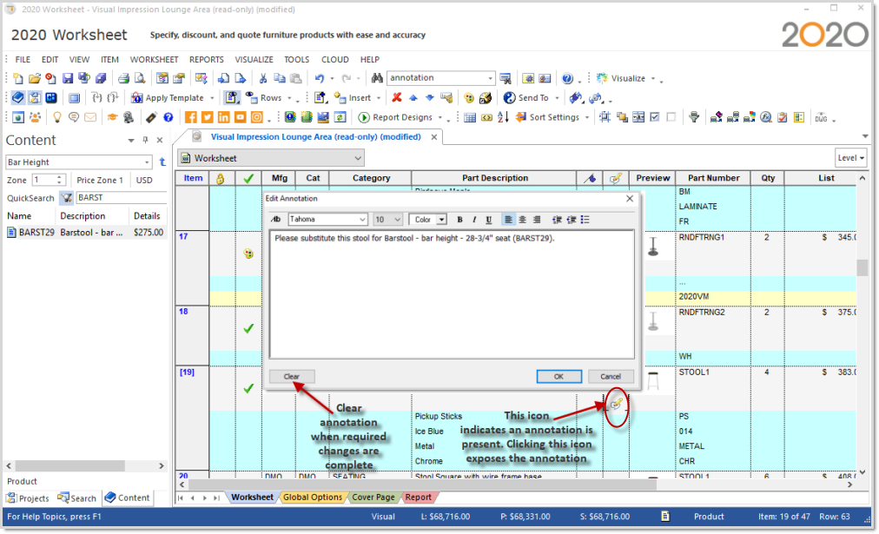The height and width of the screenshot is (534, 879).
Task: Click the empty checkbox icon in sort toolbar
Action: (x=671, y=117)
